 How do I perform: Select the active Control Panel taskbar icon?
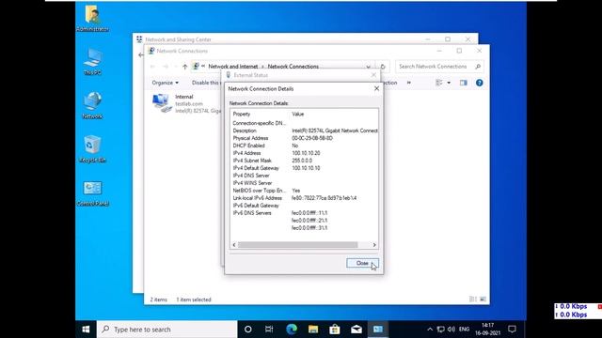coord(378,330)
